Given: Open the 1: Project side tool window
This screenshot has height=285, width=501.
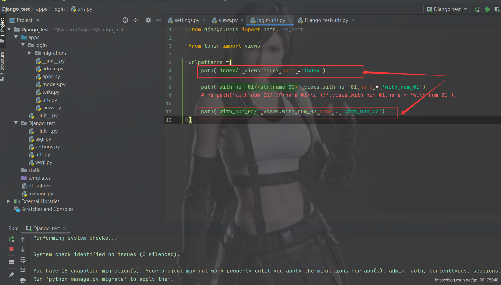Looking at the screenshot, I should (2, 30).
